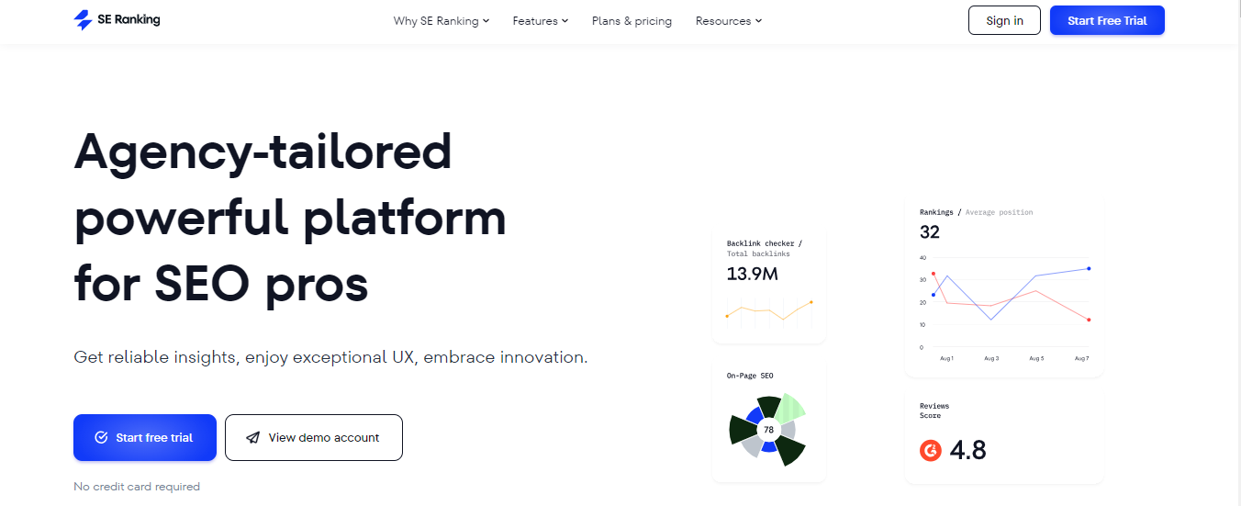Click the red start point on rankings chart
This screenshot has height=506, width=1241.
coord(934,274)
